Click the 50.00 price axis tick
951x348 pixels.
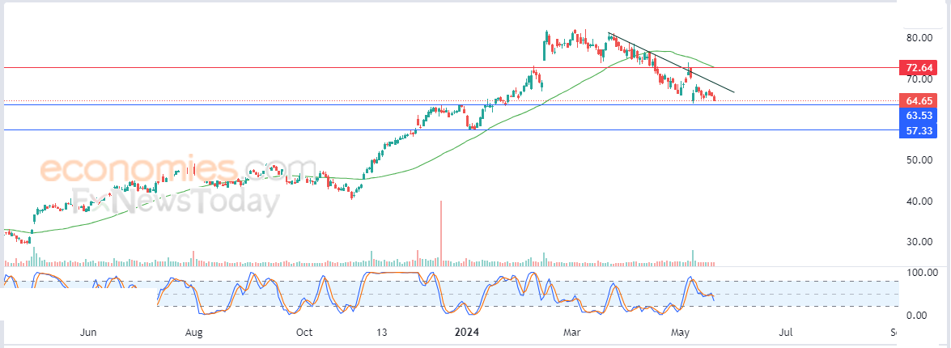[x=919, y=160]
